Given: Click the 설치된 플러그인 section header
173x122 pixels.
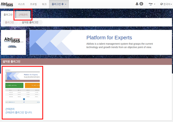Looking at the screenshot, I should point(86,62).
